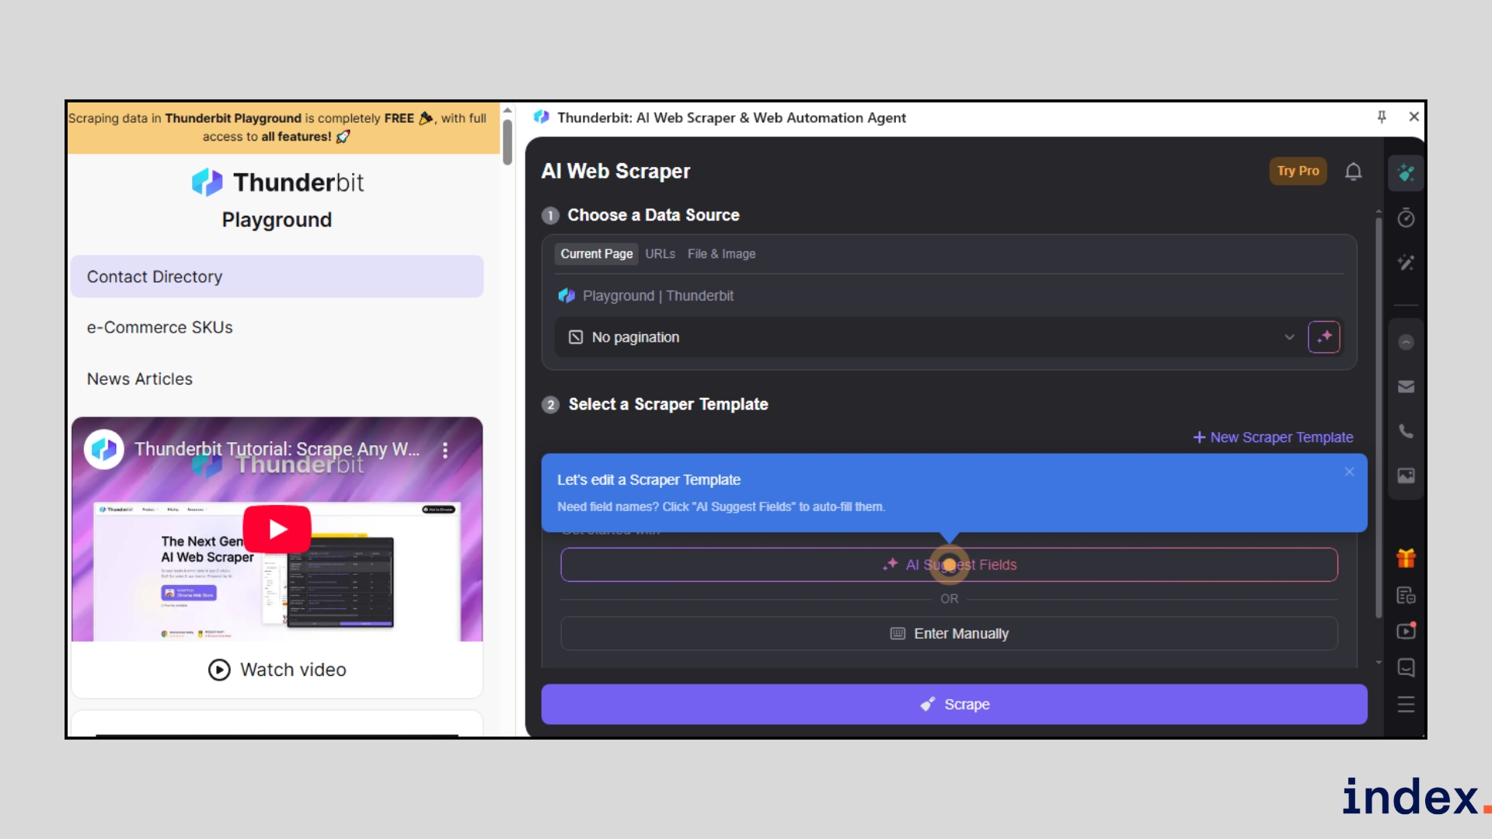This screenshot has height=839, width=1492.
Task: Open the phone number extractor icon
Action: (1406, 431)
